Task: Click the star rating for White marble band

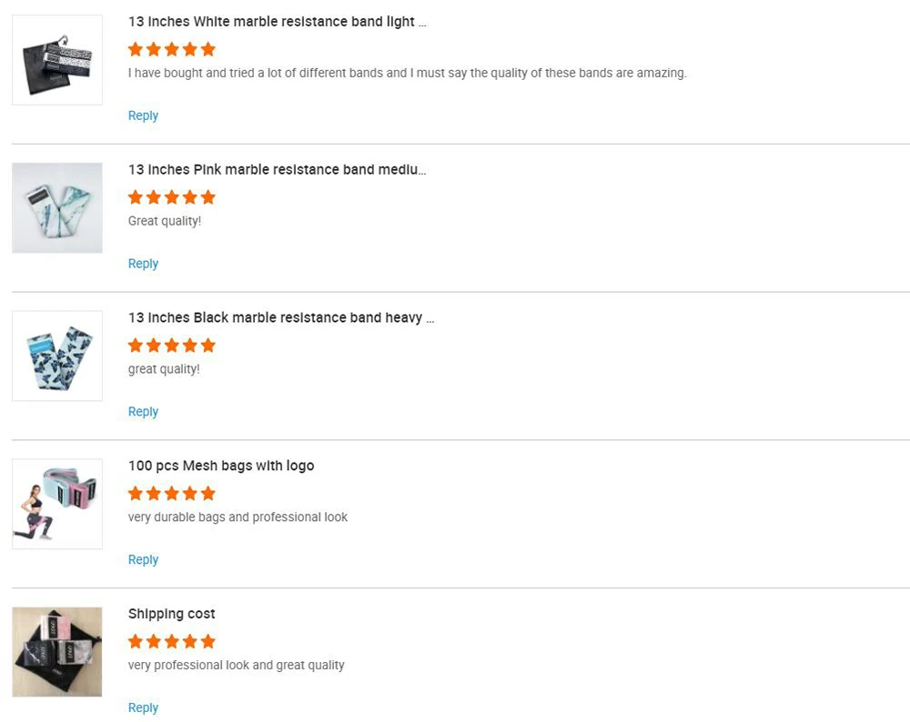Action: (x=172, y=49)
